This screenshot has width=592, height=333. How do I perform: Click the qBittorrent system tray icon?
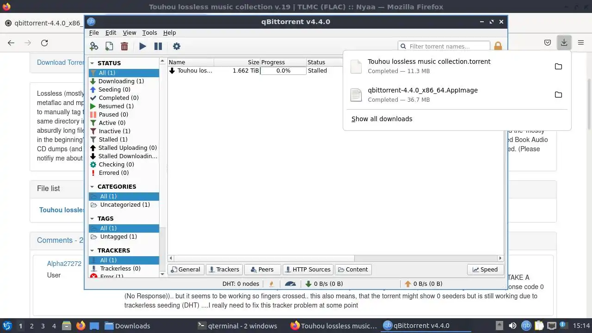coord(526,326)
